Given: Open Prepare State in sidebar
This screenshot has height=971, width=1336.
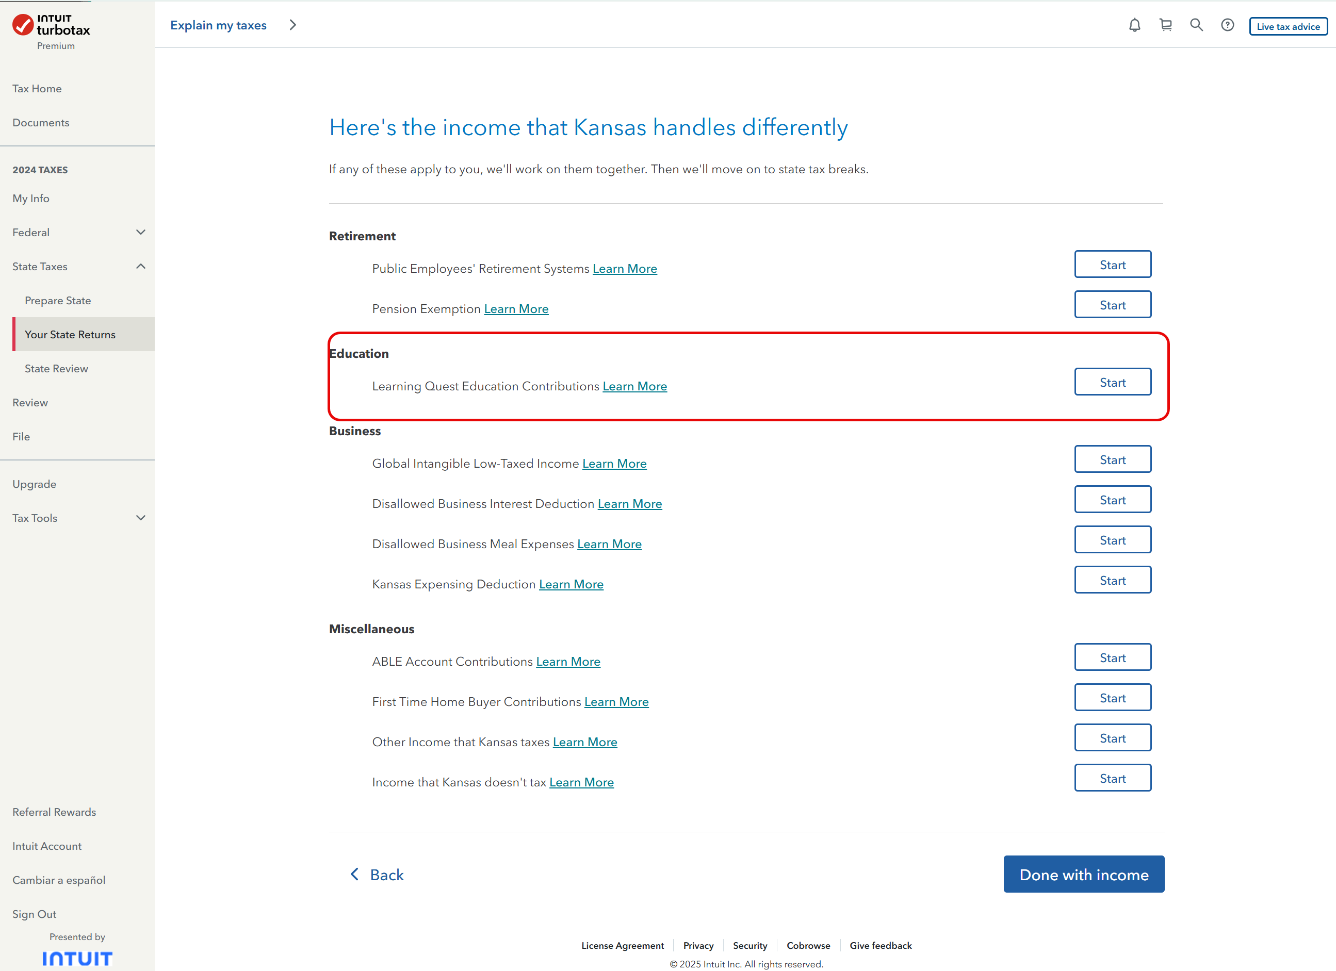Looking at the screenshot, I should coord(58,301).
